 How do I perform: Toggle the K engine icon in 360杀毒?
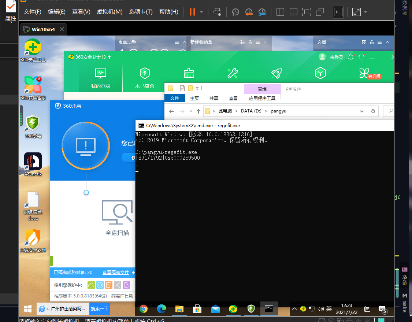[x=118, y=285]
